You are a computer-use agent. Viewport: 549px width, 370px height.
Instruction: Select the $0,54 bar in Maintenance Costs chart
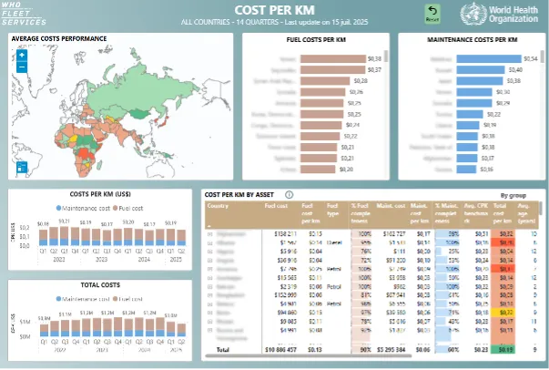[x=489, y=59]
